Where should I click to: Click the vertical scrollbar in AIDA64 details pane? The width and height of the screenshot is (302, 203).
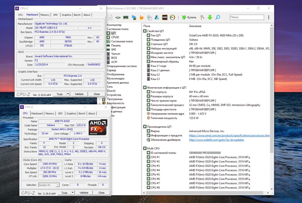[x=272, y=90]
